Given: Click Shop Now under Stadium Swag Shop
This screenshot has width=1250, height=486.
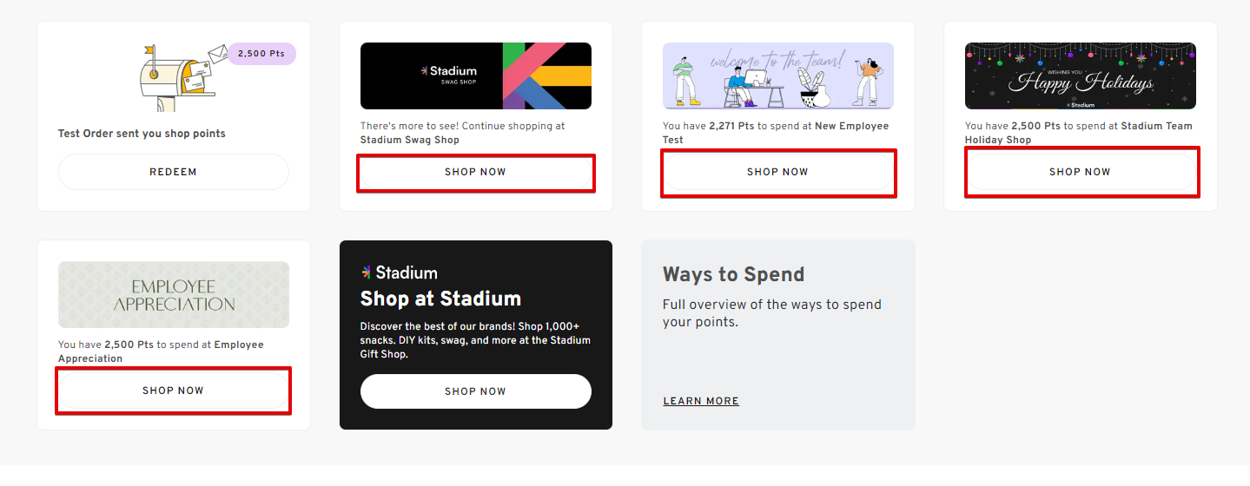Looking at the screenshot, I should tap(475, 172).
